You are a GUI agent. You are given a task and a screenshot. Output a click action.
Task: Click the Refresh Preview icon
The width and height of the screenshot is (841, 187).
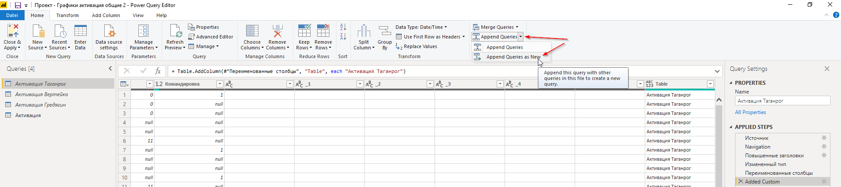click(x=175, y=31)
